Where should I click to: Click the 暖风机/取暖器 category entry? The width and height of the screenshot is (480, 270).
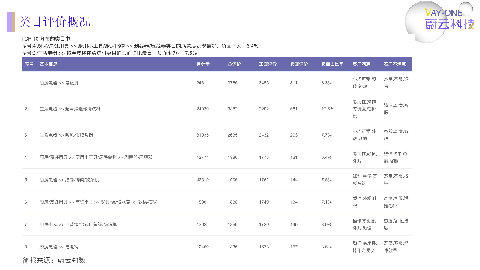tap(67, 135)
